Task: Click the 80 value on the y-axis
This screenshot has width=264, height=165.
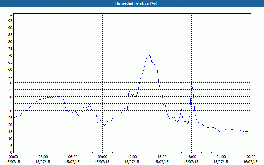Action: 10,41
